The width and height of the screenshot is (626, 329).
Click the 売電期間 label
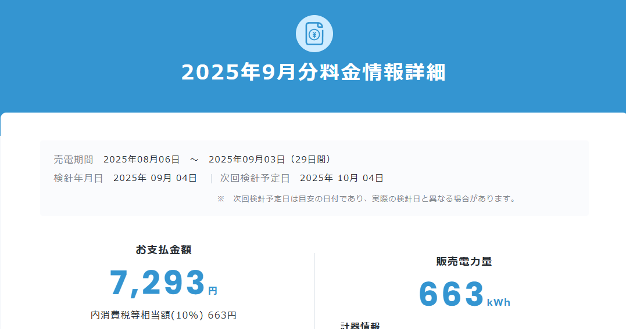(x=73, y=160)
